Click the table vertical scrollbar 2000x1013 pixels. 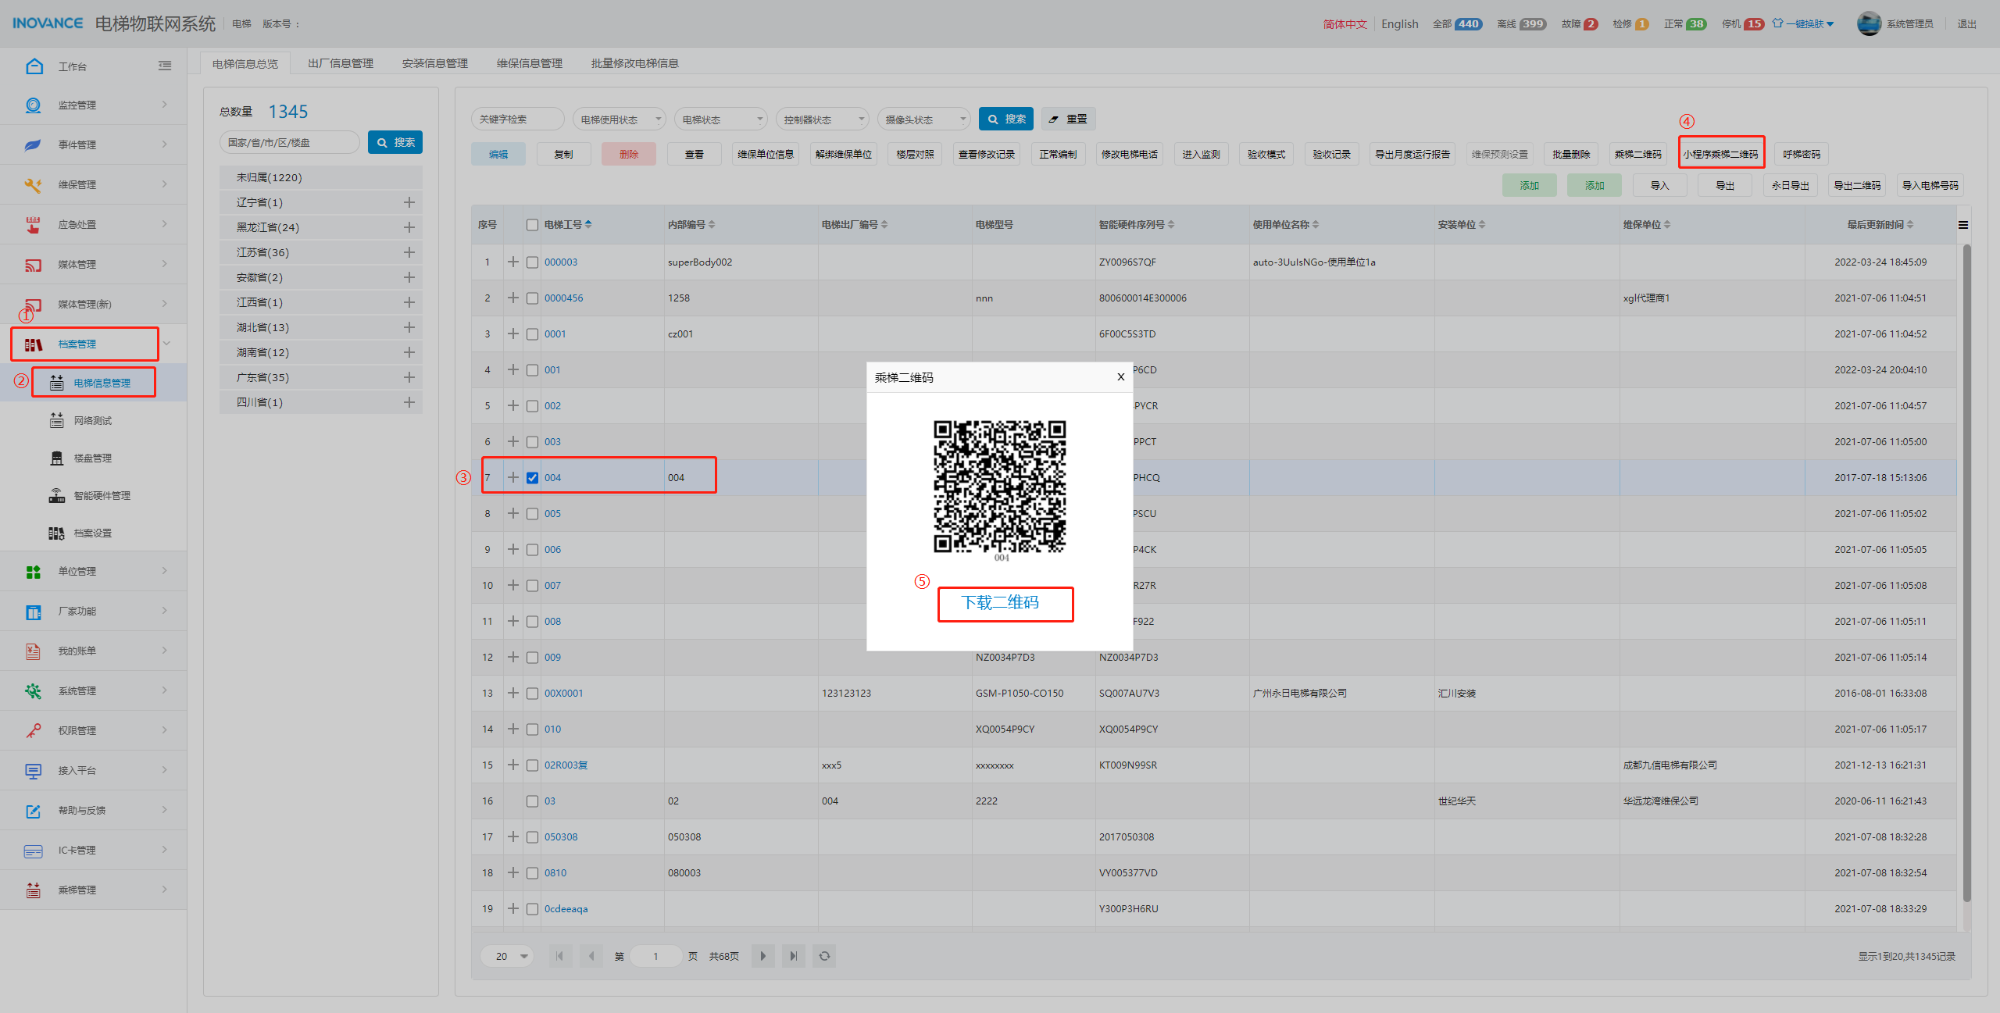tap(1966, 578)
